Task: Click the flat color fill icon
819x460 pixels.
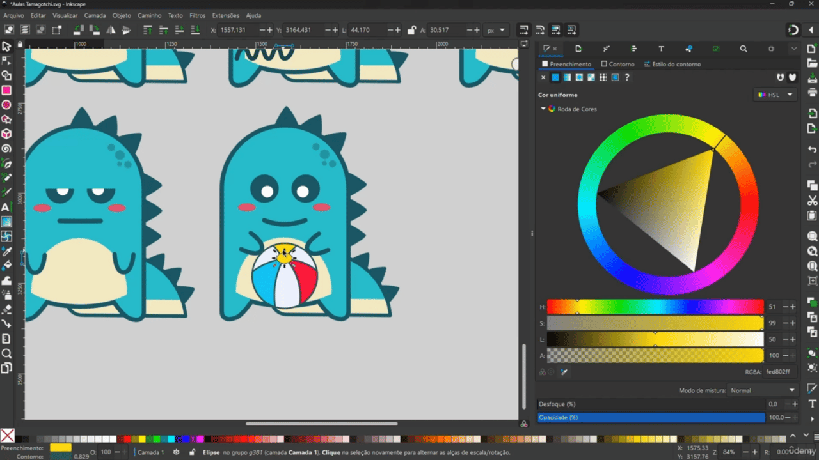Action: 555,77
